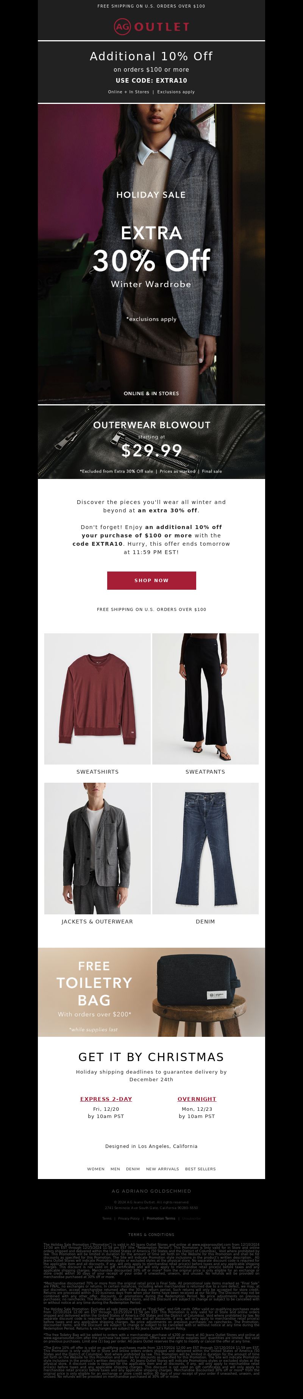
Task: Open the Jackets & Outerwear label
Action: tap(97, 922)
